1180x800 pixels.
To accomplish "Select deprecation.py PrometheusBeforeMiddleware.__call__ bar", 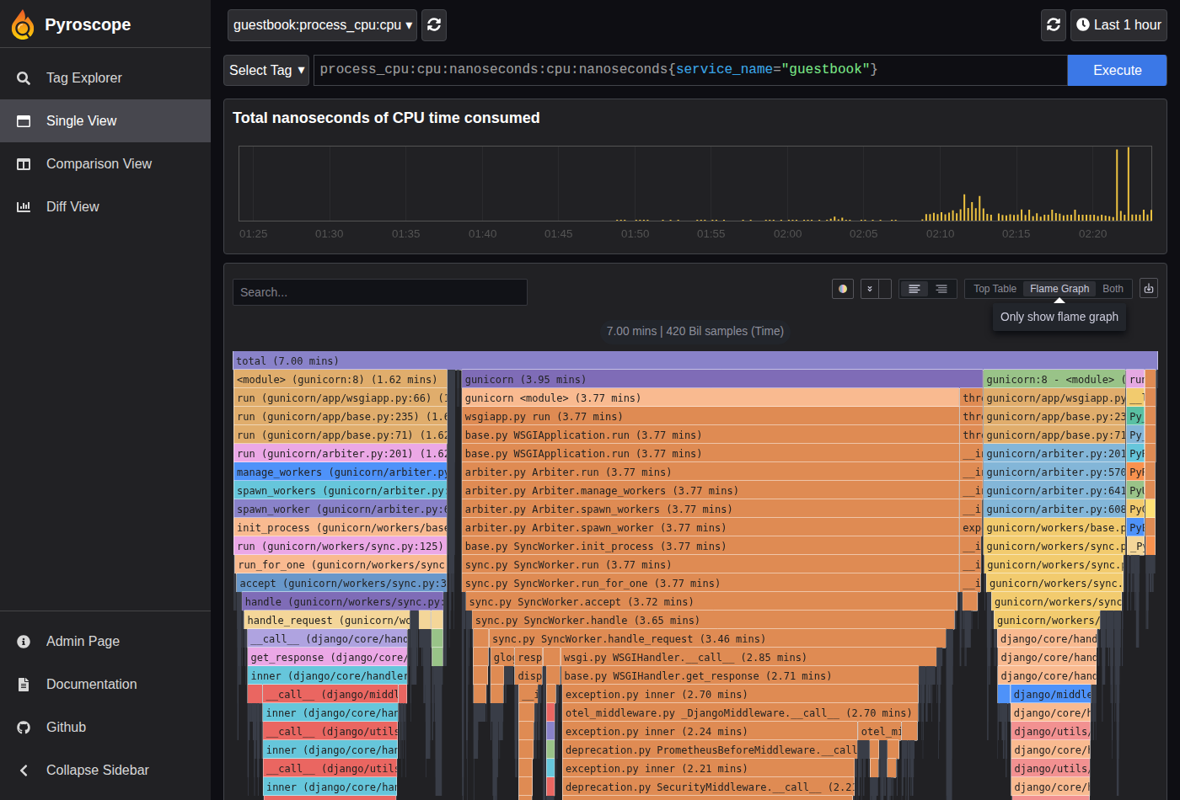I will pyautogui.click(x=710, y=750).
